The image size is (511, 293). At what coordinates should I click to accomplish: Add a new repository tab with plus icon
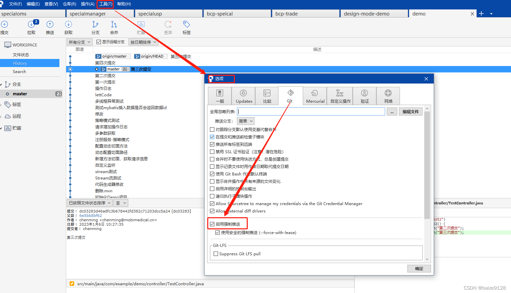click(482, 13)
